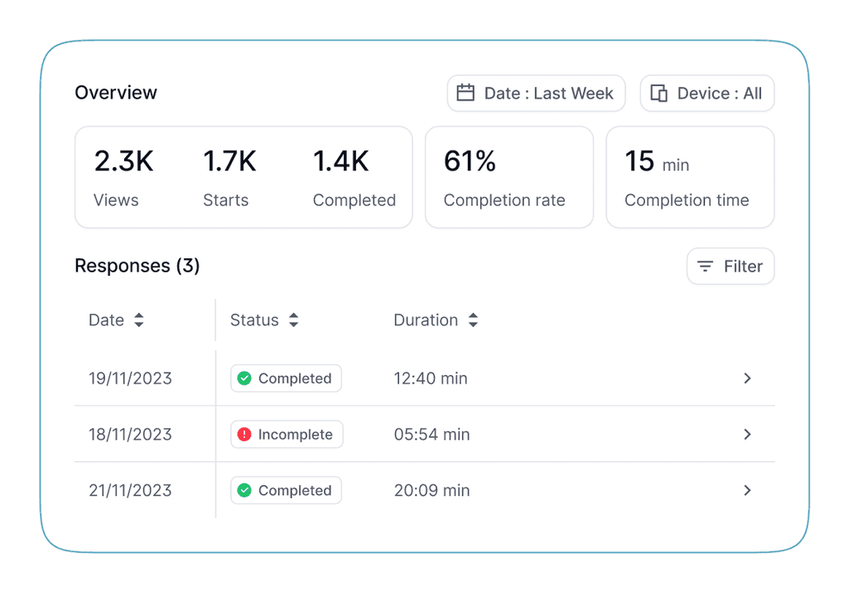The height and width of the screenshot is (591, 848).
Task: Open the Date : Last Week dropdown
Action: [536, 93]
